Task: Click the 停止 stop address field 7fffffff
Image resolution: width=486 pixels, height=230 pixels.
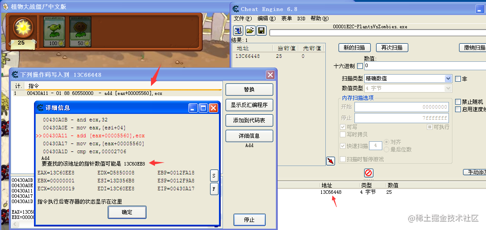Action: [401, 118]
